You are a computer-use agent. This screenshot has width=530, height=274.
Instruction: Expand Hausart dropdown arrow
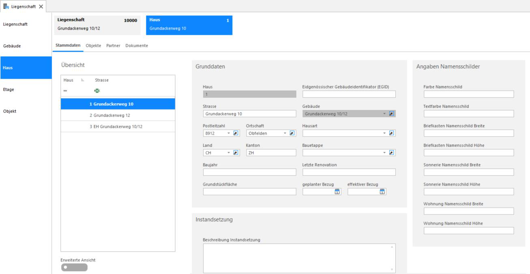click(384, 133)
